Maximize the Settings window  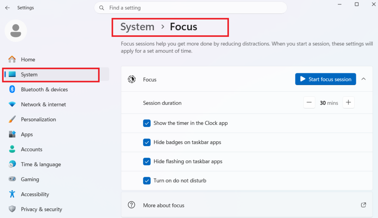[x=357, y=4]
